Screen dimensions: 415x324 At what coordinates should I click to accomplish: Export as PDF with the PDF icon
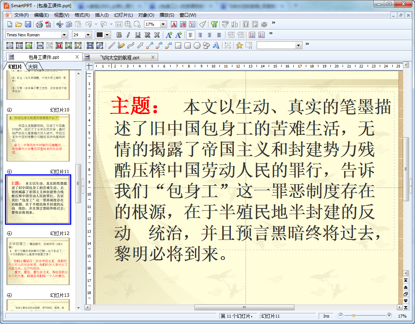click(48, 25)
